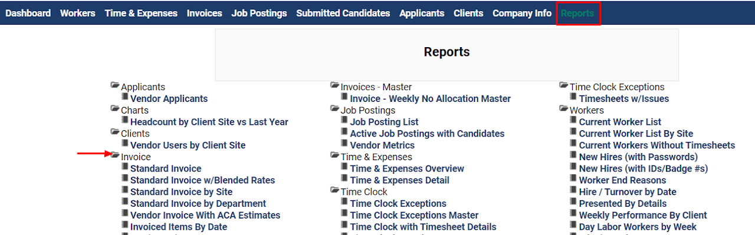Click the folder icon beside Charts
Viewport: 755px width, 235px height.
click(x=115, y=109)
